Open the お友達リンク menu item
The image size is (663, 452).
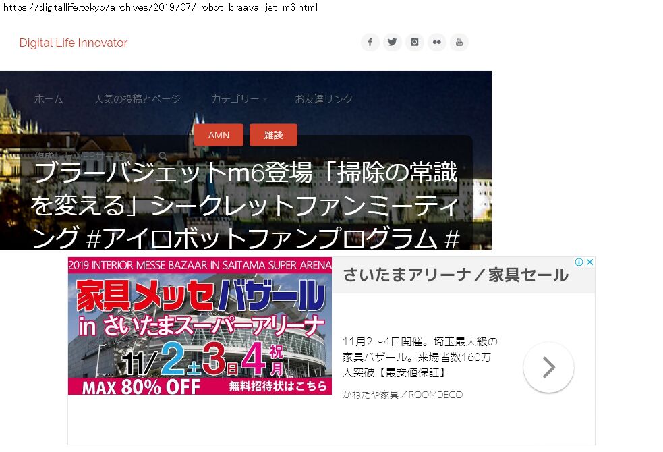point(324,99)
